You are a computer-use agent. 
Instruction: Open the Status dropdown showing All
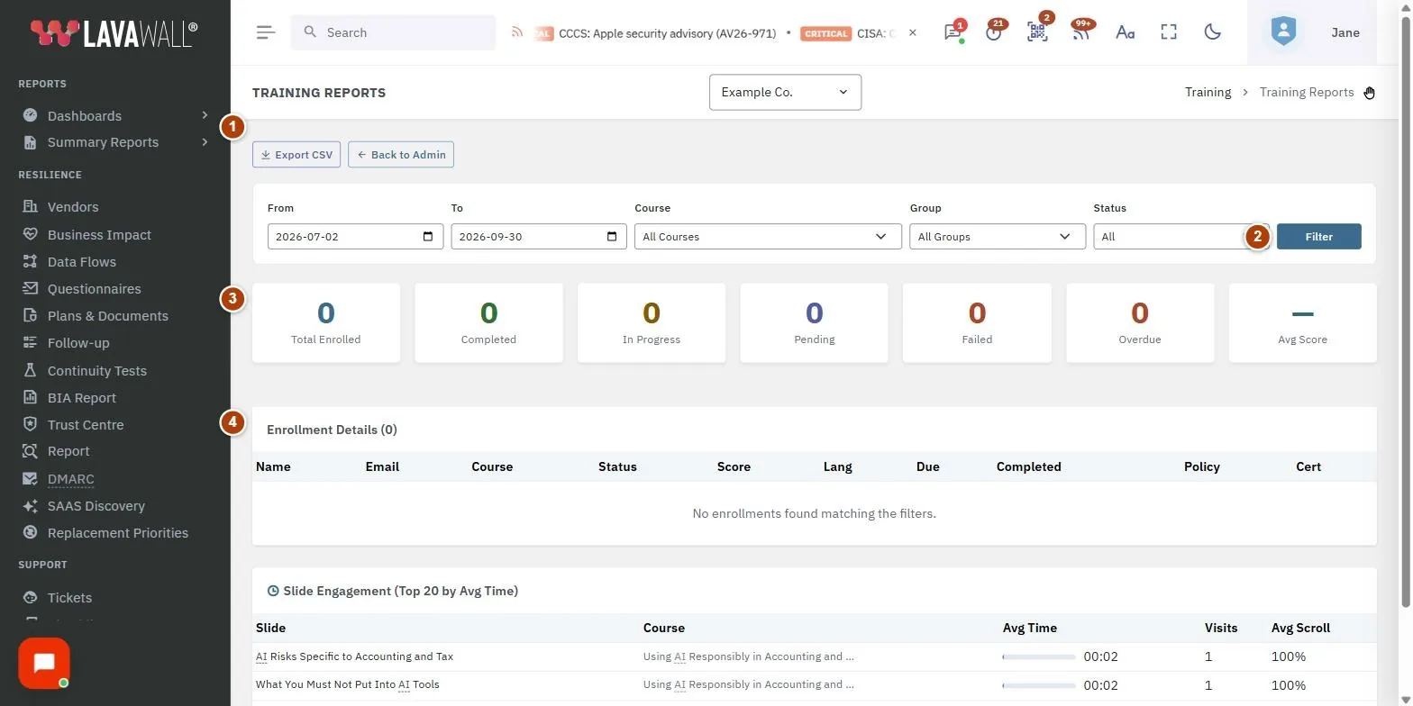pyautogui.click(x=1181, y=237)
